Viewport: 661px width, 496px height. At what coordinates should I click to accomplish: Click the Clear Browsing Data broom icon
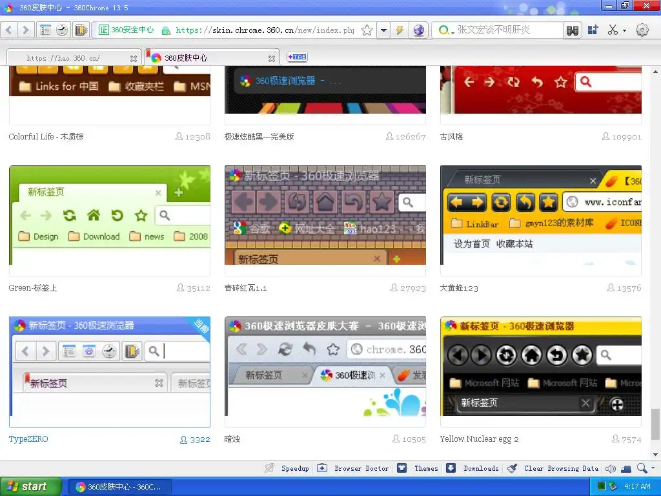(512, 468)
